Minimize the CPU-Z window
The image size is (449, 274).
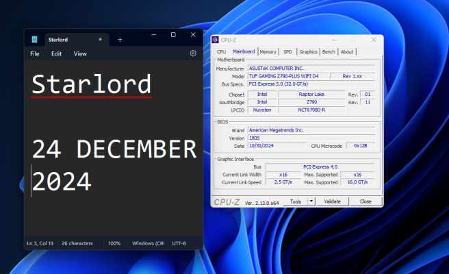[x=334, y=40]
